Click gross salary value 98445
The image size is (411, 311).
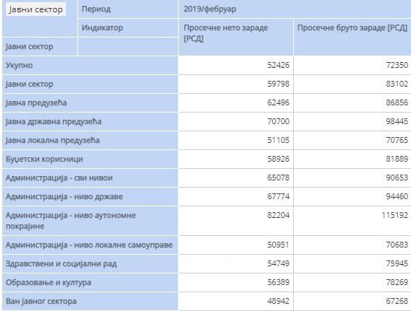397,121
